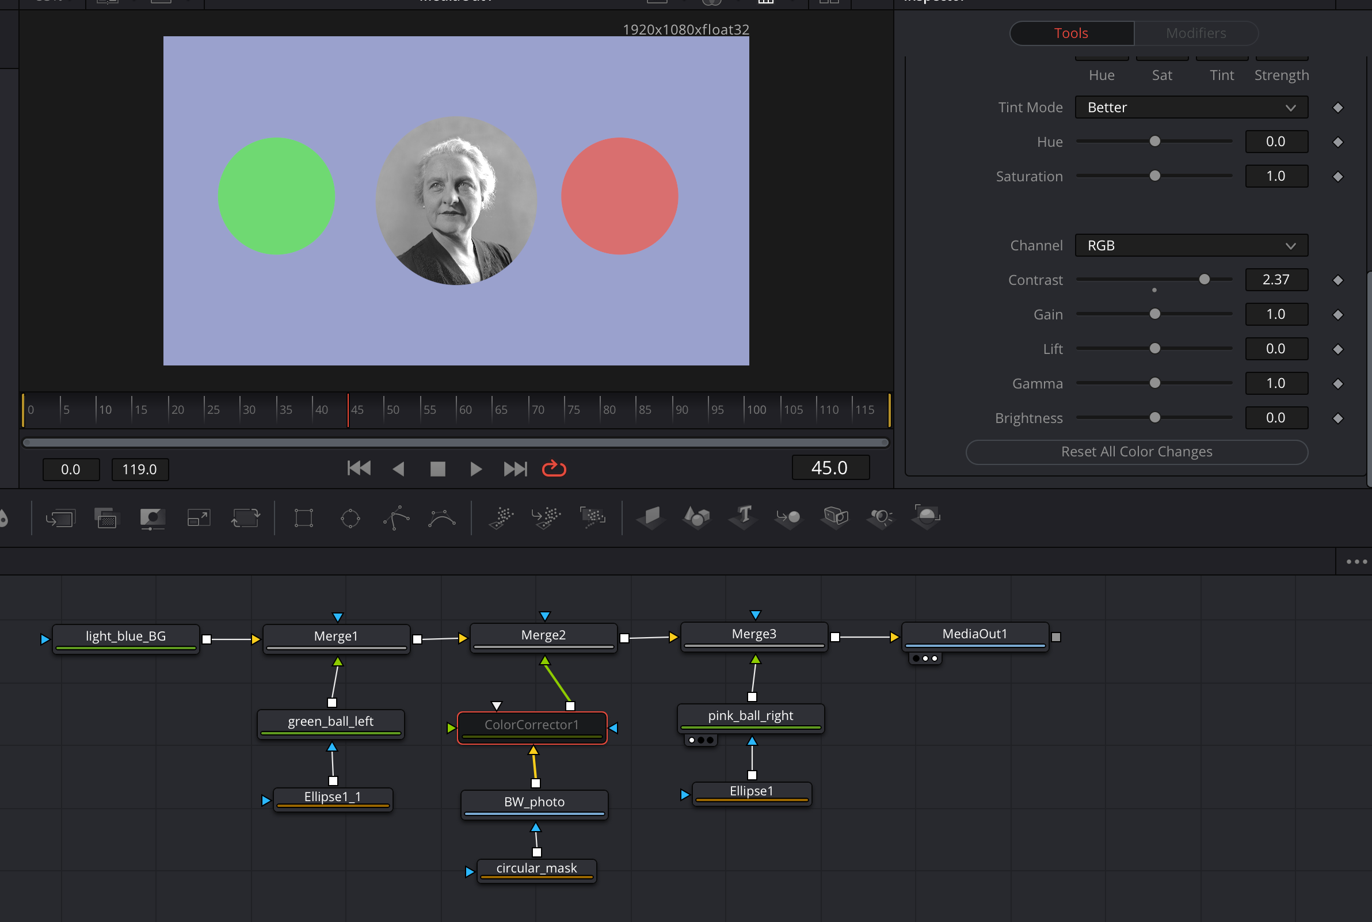The height and width of the screenshot is (922, 1372).
Task: Select the ColorCorrector1 node
Action: [x=531, y=727]
